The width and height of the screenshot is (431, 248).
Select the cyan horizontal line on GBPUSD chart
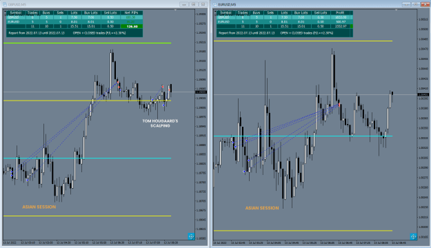[x=87, y=158]
